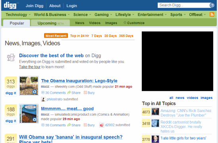The image size is (218, 143).
Task: Select 30 Days sorting
Action: tap(110, 36)
